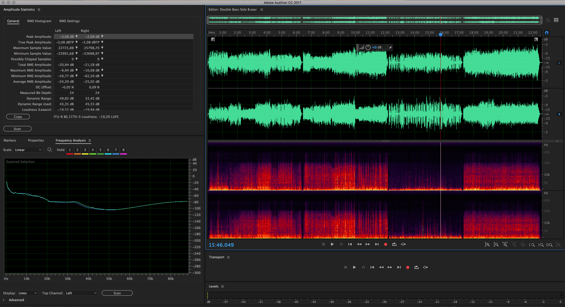
Task: Click Scan button in Frequency Analysis
Action: pyautogui.click(x=117, y=293)
